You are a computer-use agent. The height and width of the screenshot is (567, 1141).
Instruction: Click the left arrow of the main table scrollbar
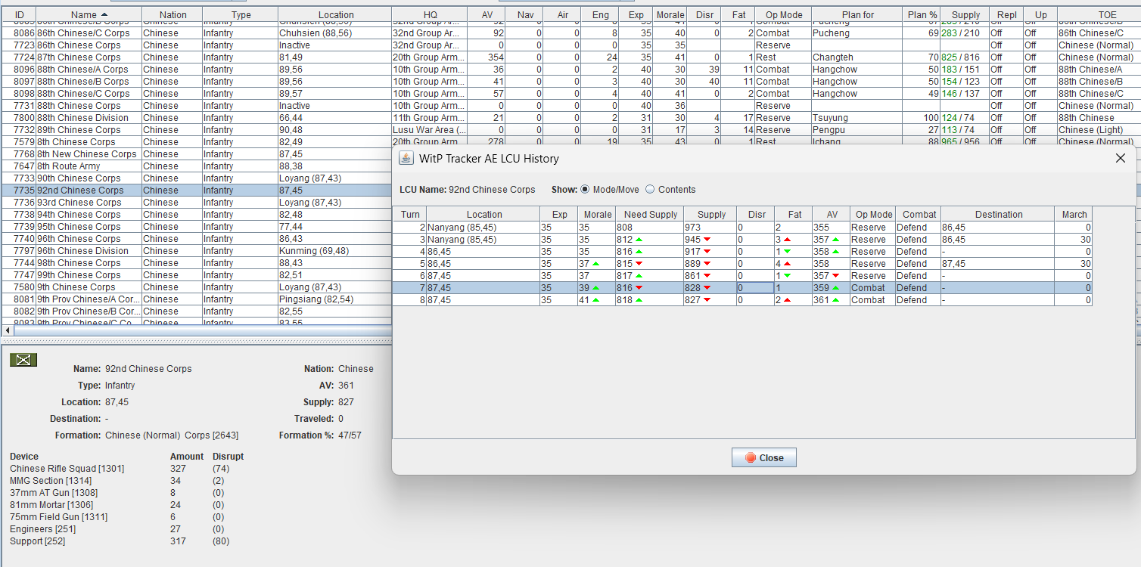point(8,330)
